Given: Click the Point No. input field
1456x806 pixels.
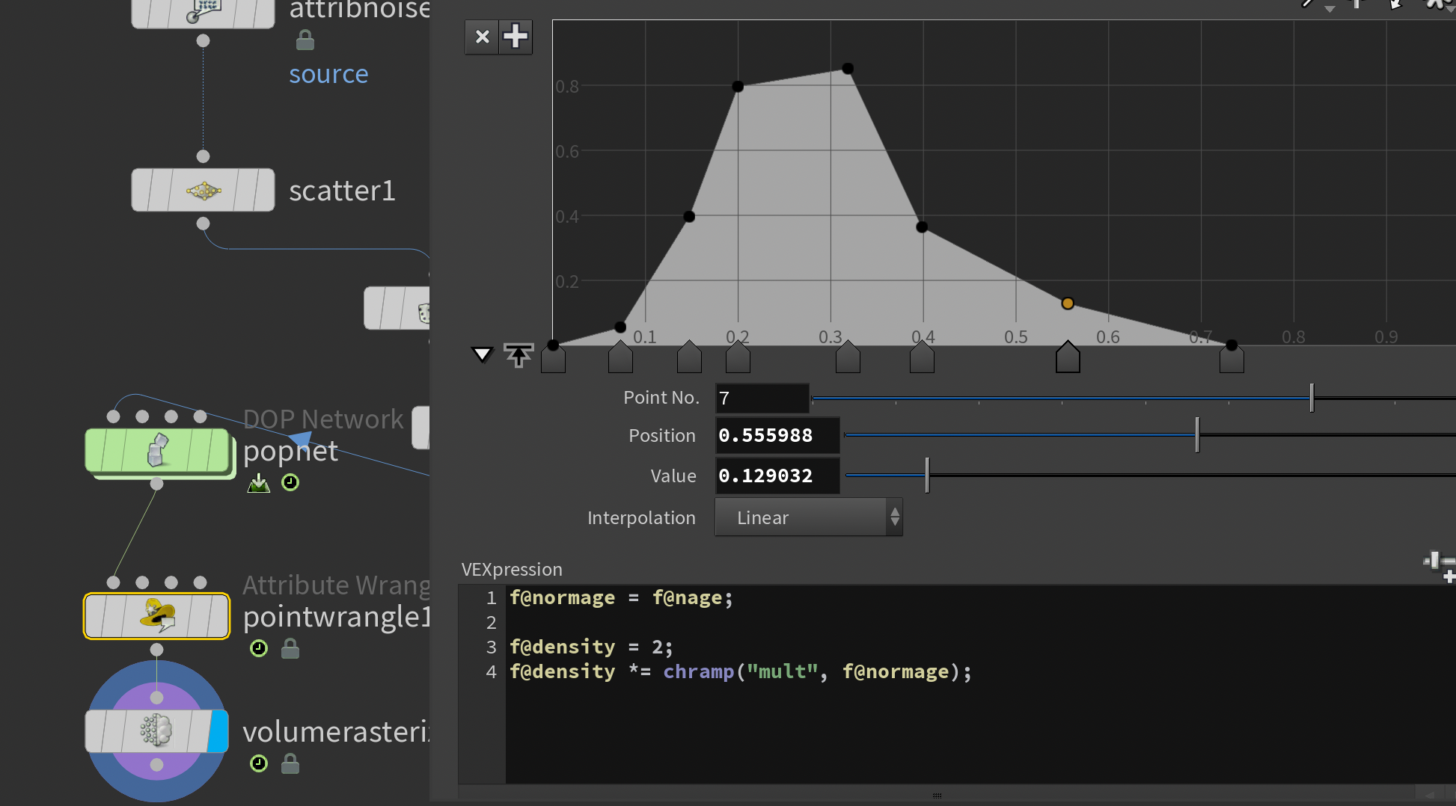Looking at the screenshot, I should 762,399.
